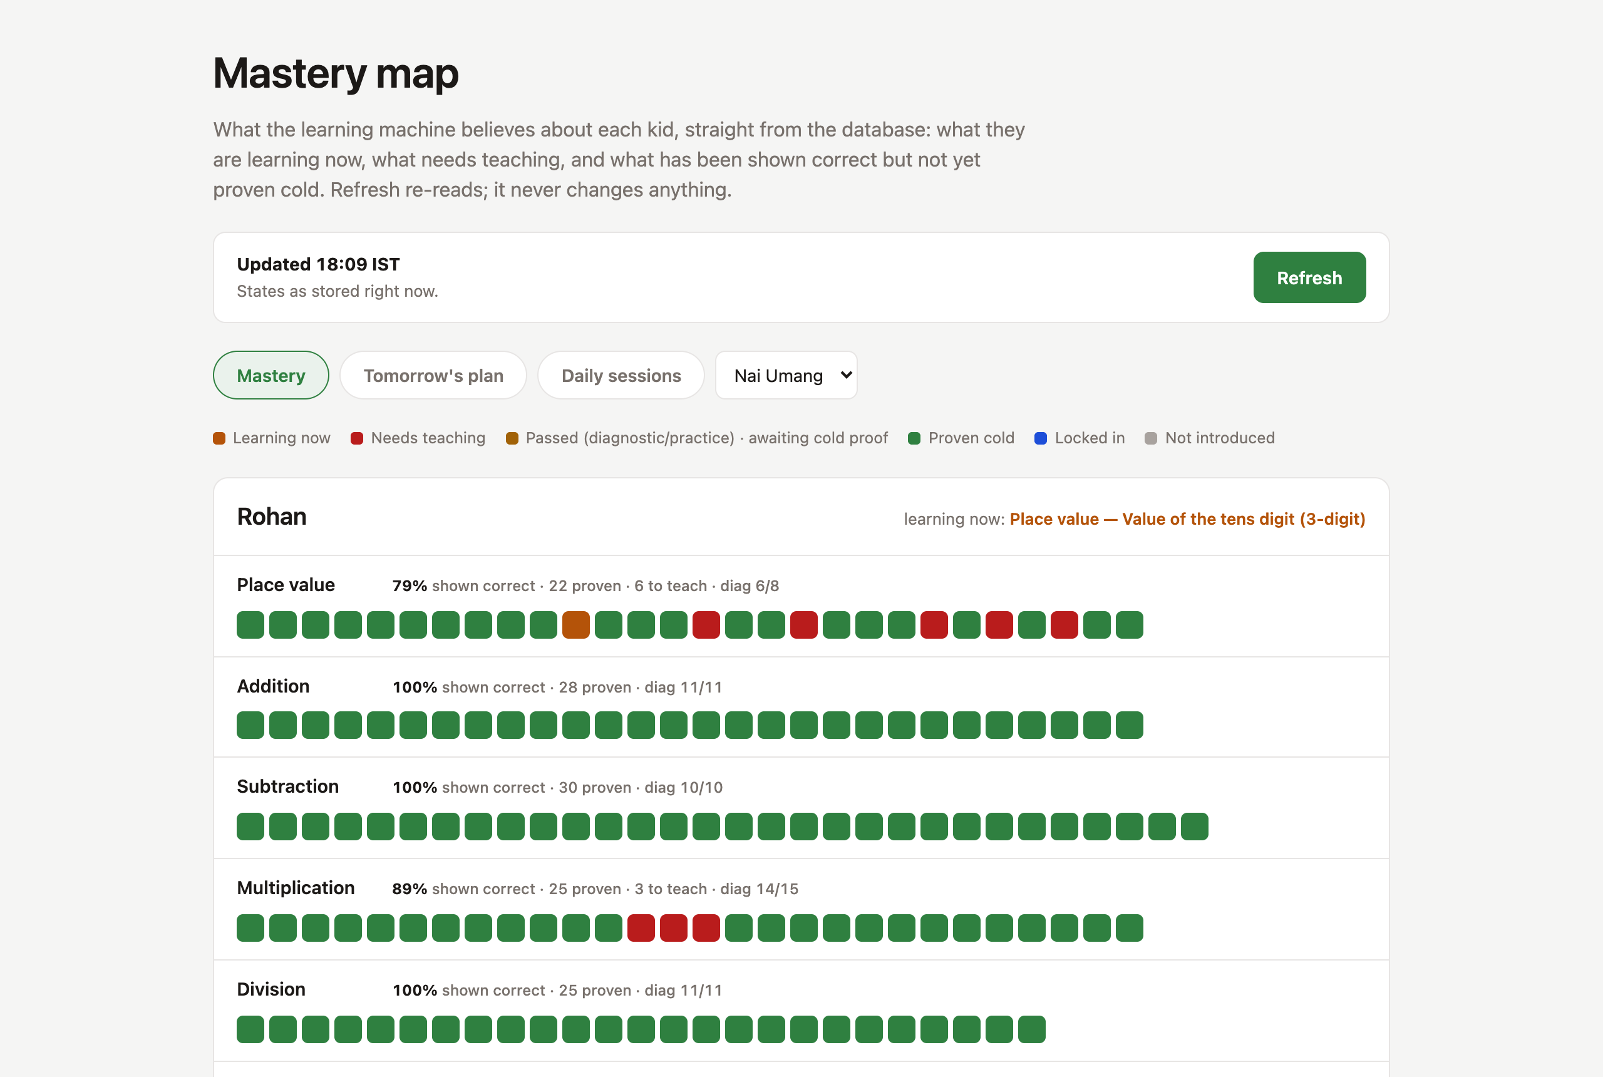The image size is (1603, 1077).
Task: Click 'Updated 18:09 IST' text
Action: (x=318, y=264)
